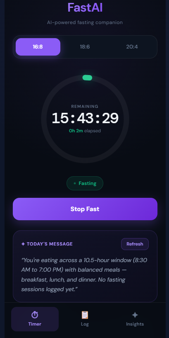The height and width of the screenshot is (338, 169).
Task: Click the green dot in Fasting badge
Action: 75,183
